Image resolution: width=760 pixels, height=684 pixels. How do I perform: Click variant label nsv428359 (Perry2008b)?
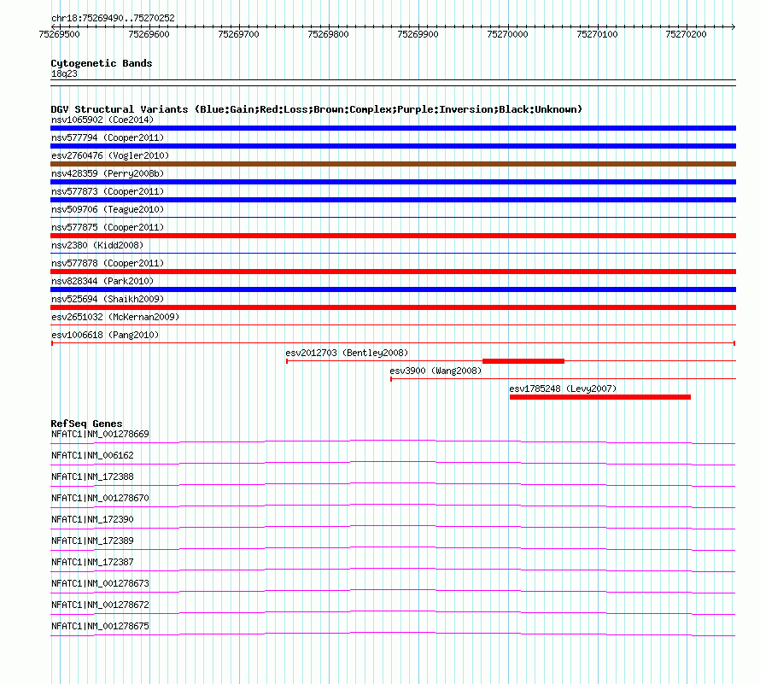pyautogui.click(x=108, y=173)
